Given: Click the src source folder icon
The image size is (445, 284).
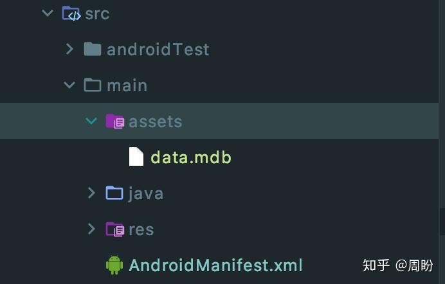Looking at the screenshot, I should pos(71,13).
